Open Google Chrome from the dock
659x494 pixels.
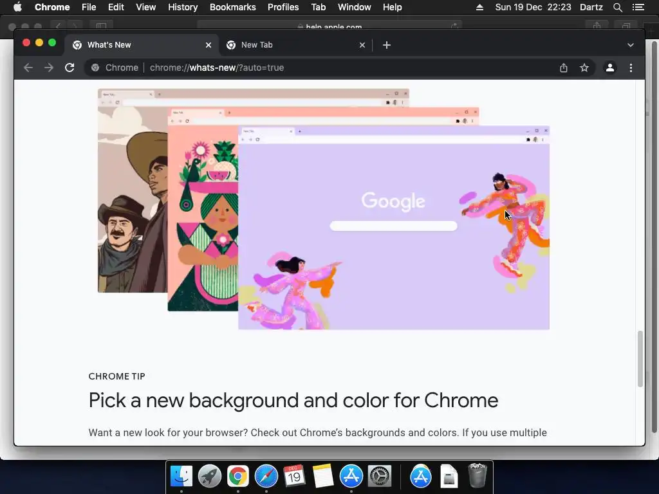pyautogui.click(x=238, y=477)
